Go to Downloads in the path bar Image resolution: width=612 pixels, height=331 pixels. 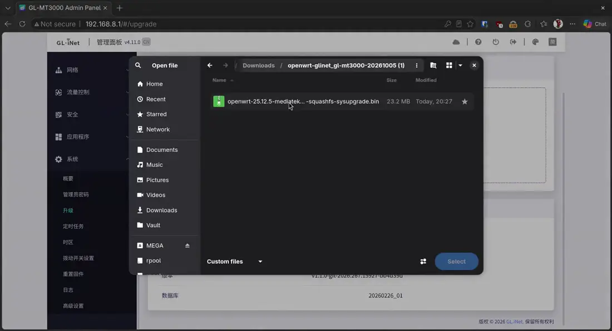pos(259,66)
